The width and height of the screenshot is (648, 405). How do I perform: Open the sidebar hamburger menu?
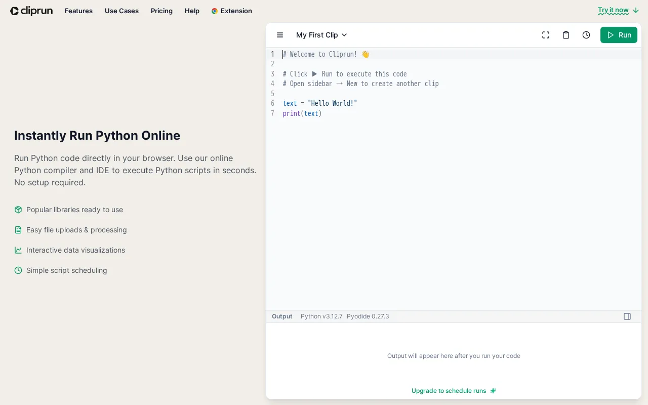280,35
